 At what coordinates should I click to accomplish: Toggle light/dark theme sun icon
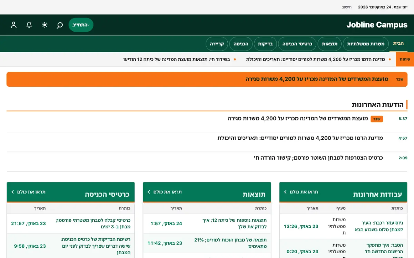pyautogui.click(x=45, y=25)
